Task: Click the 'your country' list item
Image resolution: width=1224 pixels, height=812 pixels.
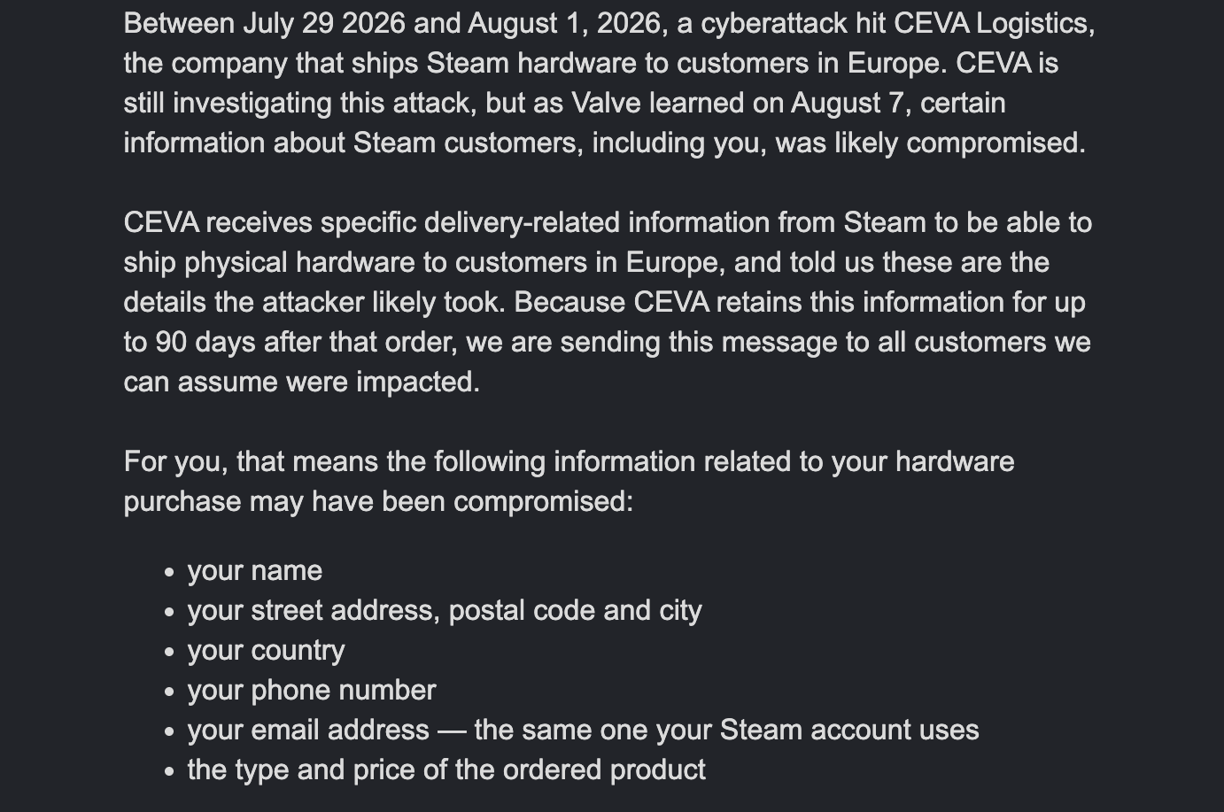Action: (266, 651)
